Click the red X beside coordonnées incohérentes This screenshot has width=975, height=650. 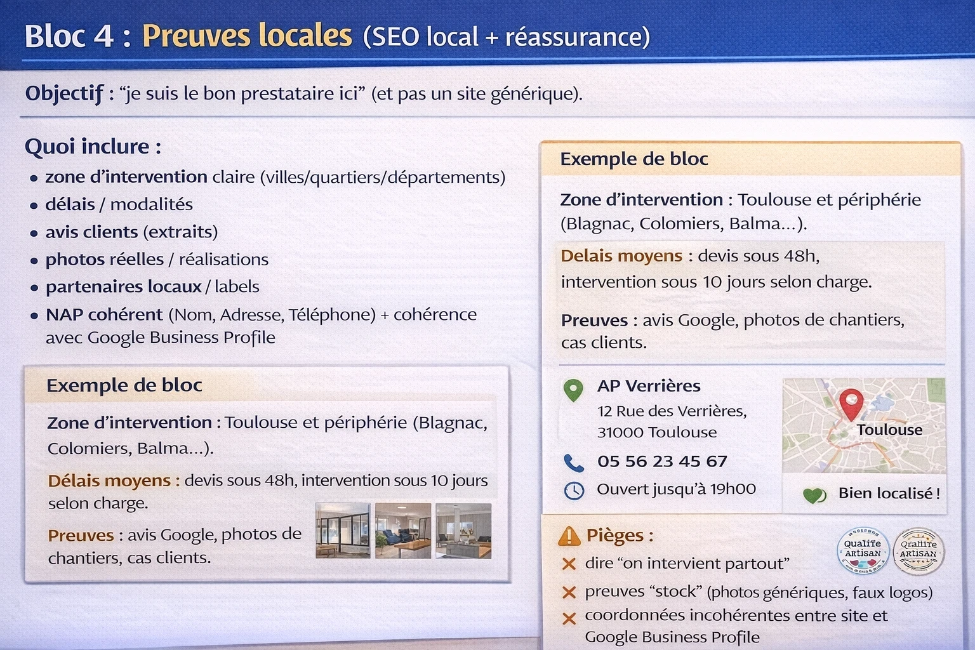pos(568,616)
